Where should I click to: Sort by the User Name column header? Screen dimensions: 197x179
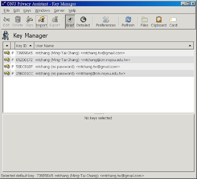(114, 46)
